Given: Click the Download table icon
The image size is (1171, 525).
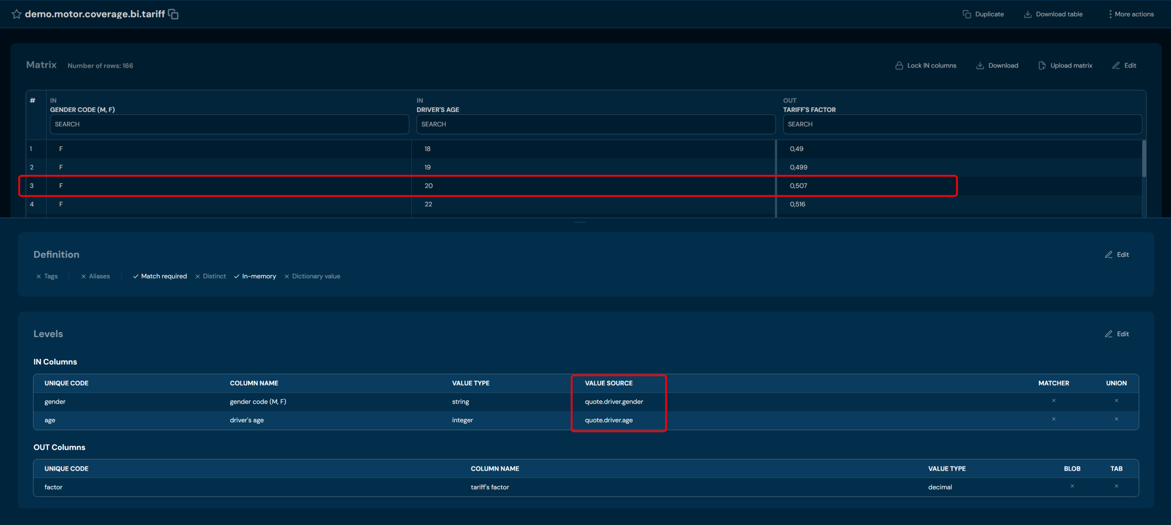Looking at the screenshot, I should coord(1028,14).
